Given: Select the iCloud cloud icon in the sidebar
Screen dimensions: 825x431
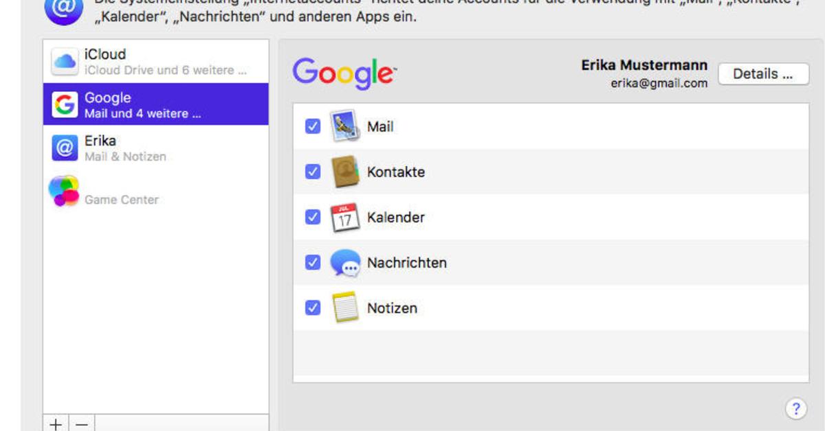Looking at the screenshot, I should pos(65,62).
